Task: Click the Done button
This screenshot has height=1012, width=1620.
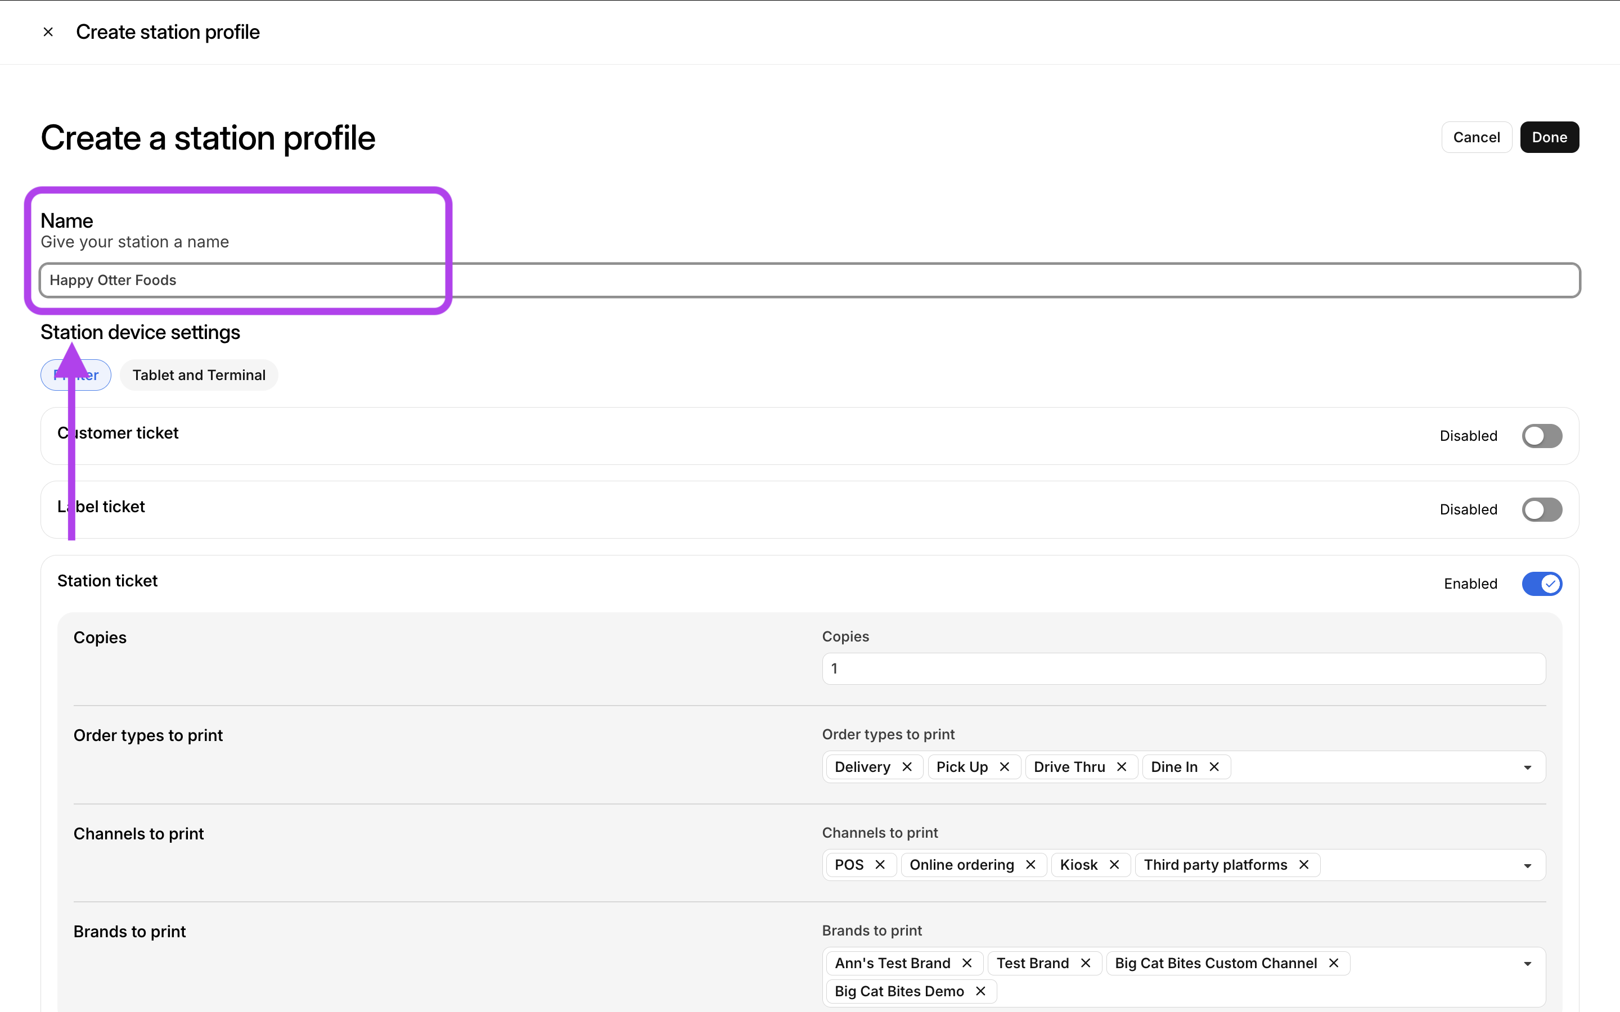Action: pos(1549,137)
